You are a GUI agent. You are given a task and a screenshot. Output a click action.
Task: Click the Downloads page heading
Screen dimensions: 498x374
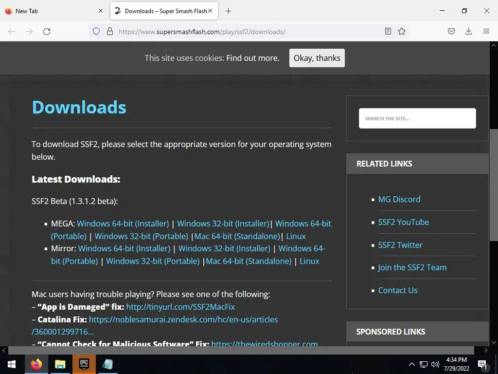(x=79, y=107)
